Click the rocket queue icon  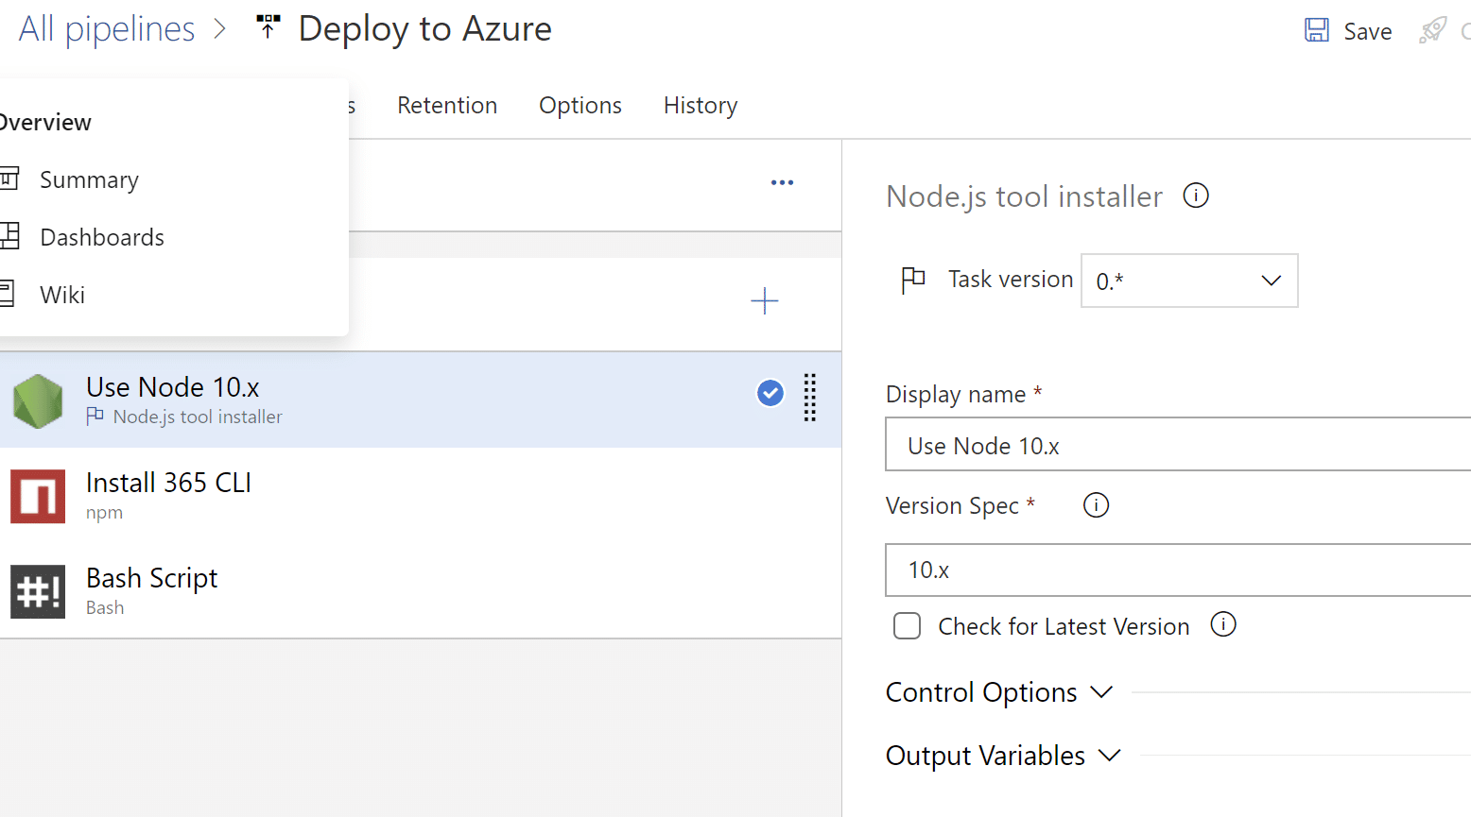[1432, 30]
